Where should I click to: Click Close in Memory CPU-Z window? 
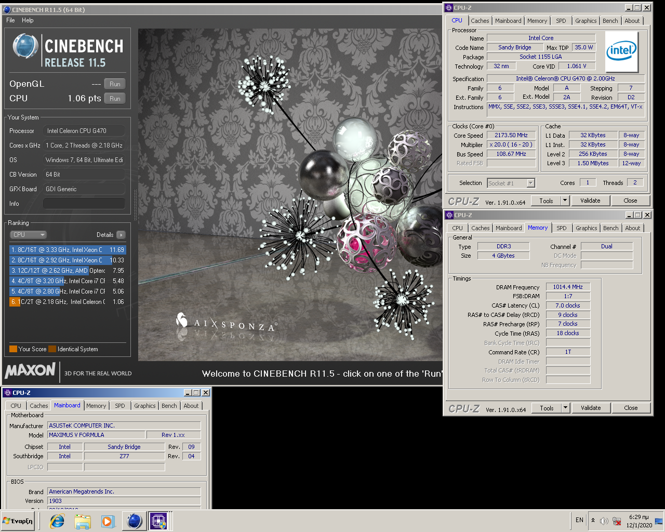(631, 408)
